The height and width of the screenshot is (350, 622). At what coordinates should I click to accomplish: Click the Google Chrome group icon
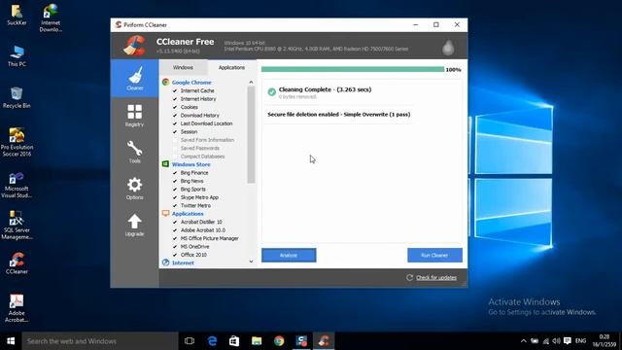(166, 82)
